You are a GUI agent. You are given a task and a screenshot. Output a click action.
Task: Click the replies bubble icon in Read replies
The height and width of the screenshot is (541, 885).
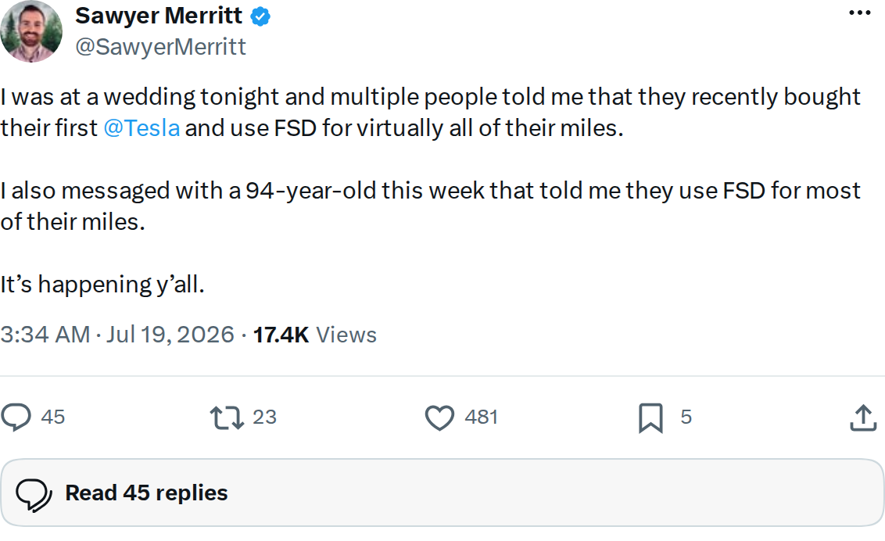click(x=34, y=495)
